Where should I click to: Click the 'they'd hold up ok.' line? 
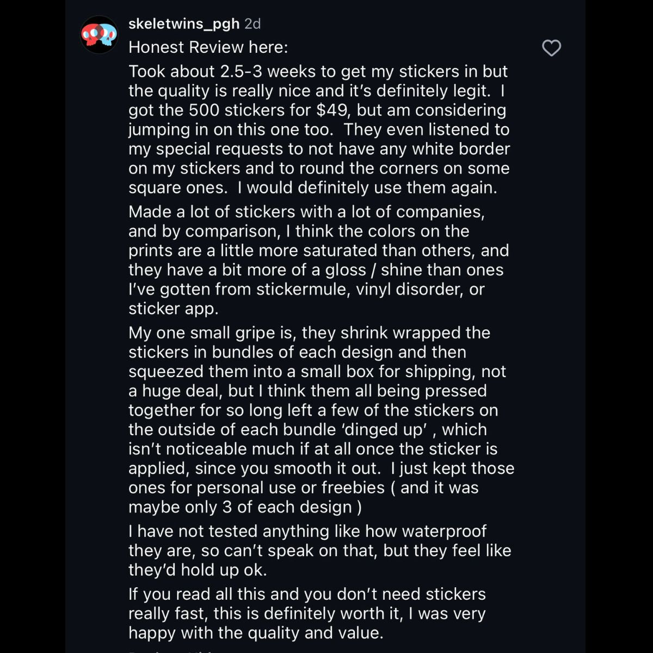tap(198, 570)
